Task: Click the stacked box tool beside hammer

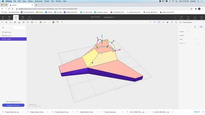Action: pyautogui.click(x=53, y=22)
